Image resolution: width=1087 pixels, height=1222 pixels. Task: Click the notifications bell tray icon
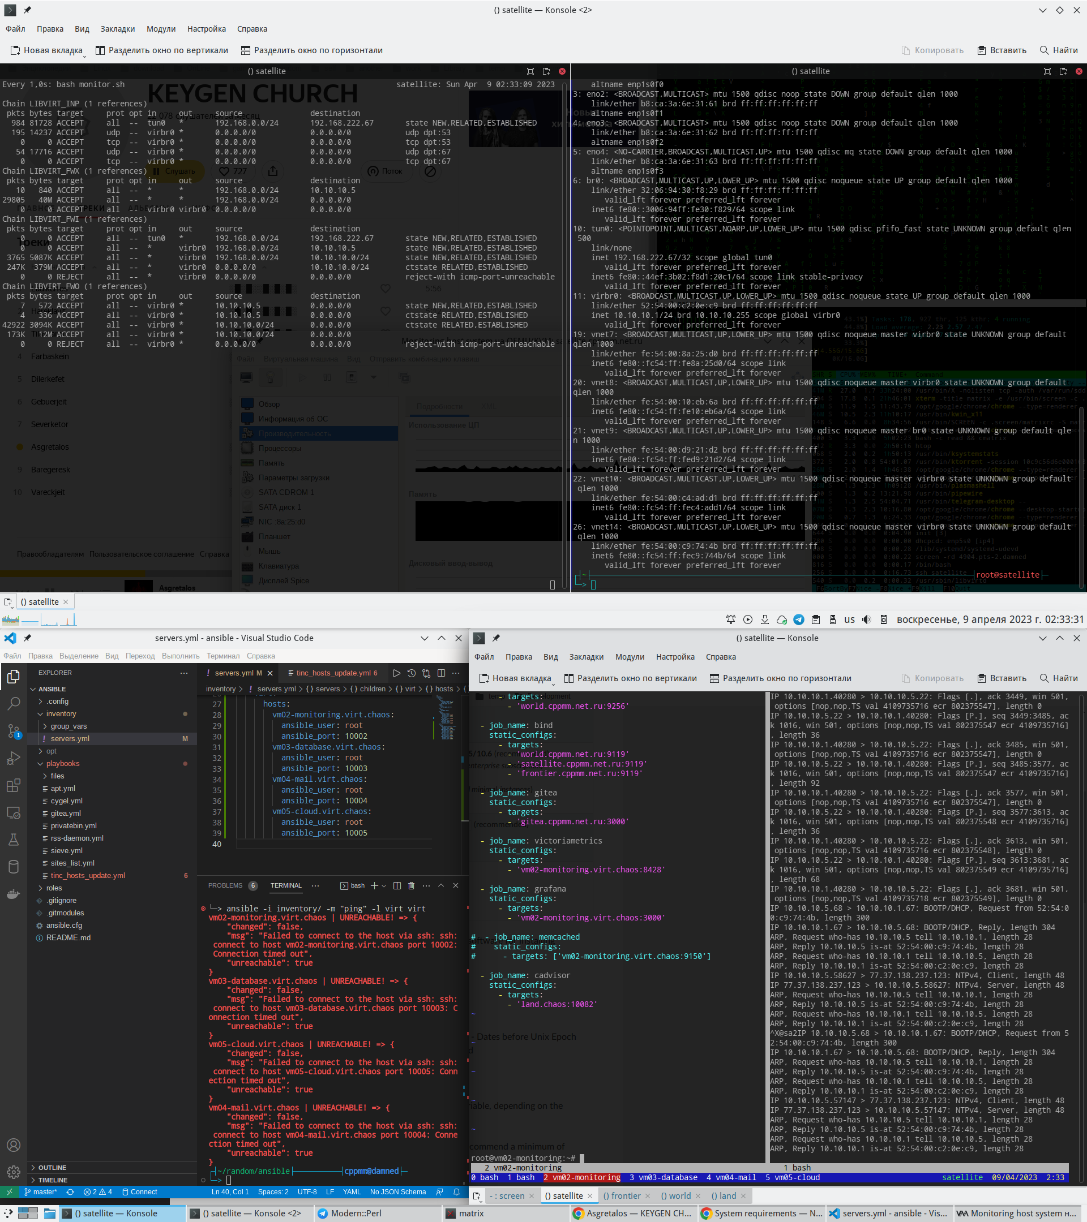click(730, 619)
